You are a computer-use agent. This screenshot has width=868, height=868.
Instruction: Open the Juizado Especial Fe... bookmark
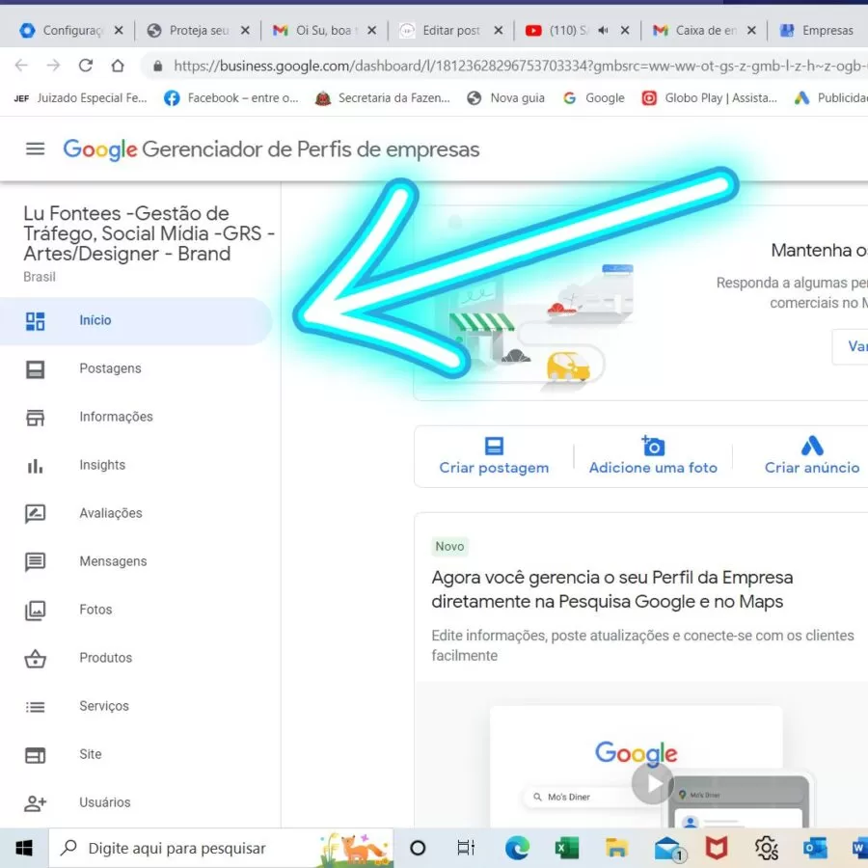(80, 98)
